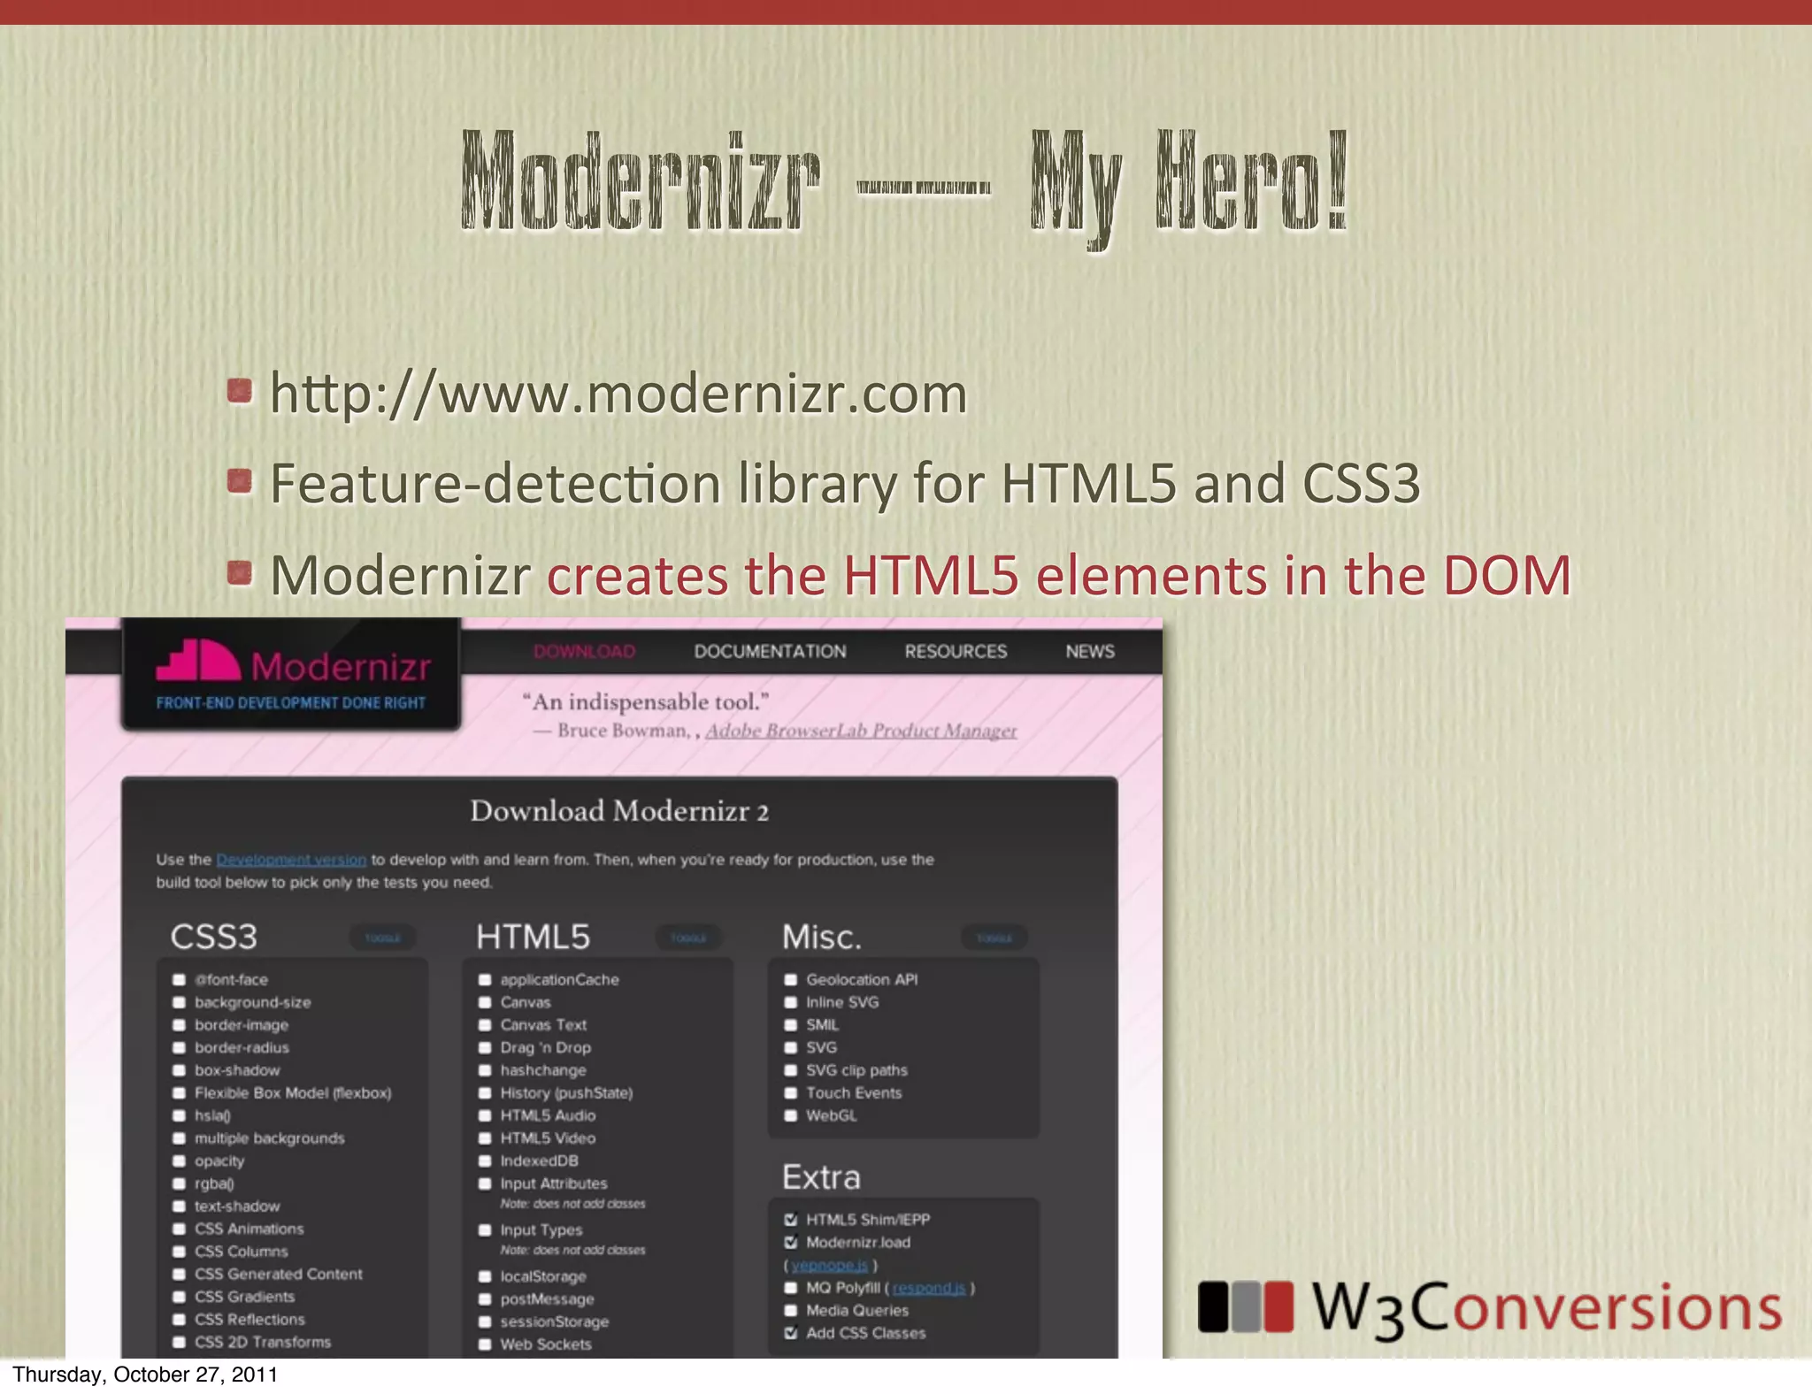The width and height of the screenshot is (1812, 1394).
Task: Check Flexible Box Model (flexbox)
Action: (179, 1093)
